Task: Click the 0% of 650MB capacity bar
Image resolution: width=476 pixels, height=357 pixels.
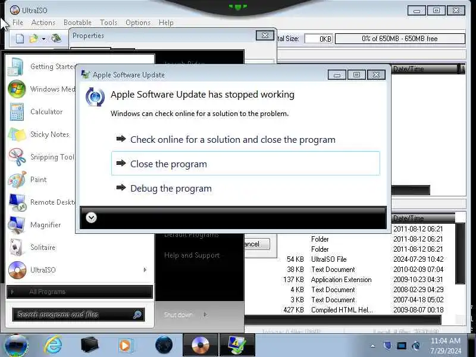Action: [x=400, y=39]
